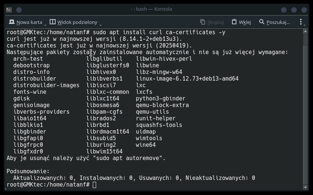Click package name 'libglibutil'
Viewport: 313px width, 195px height.
pos(104,59)
